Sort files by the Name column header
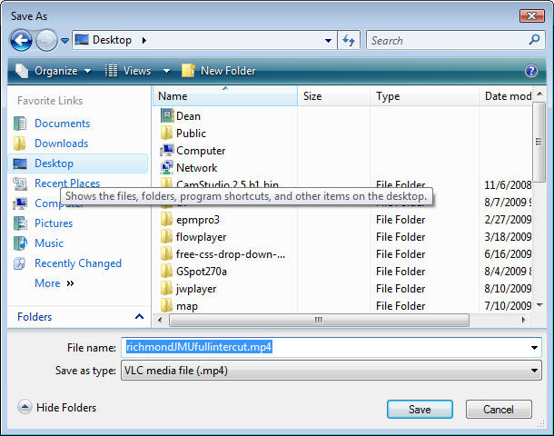The image size is (554, 436). tap(173, 96)
